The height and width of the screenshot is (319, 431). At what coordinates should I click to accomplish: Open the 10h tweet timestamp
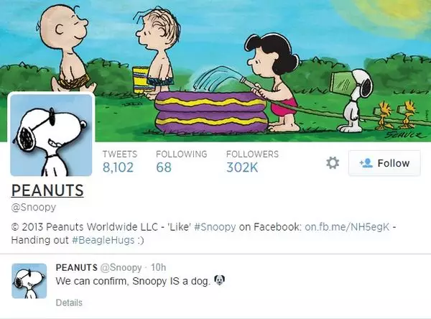tap(158, 267)
